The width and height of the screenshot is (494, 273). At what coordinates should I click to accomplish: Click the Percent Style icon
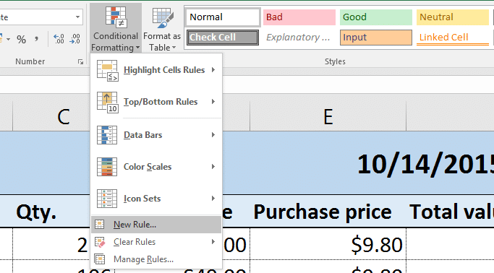click(x=22, y=39)
